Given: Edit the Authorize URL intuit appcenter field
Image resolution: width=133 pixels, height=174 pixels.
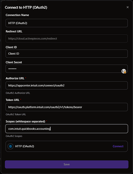Looking at the screenshot, I should 66,86.
